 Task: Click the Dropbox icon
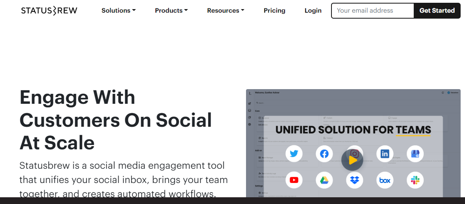click(x=355, y=180)
